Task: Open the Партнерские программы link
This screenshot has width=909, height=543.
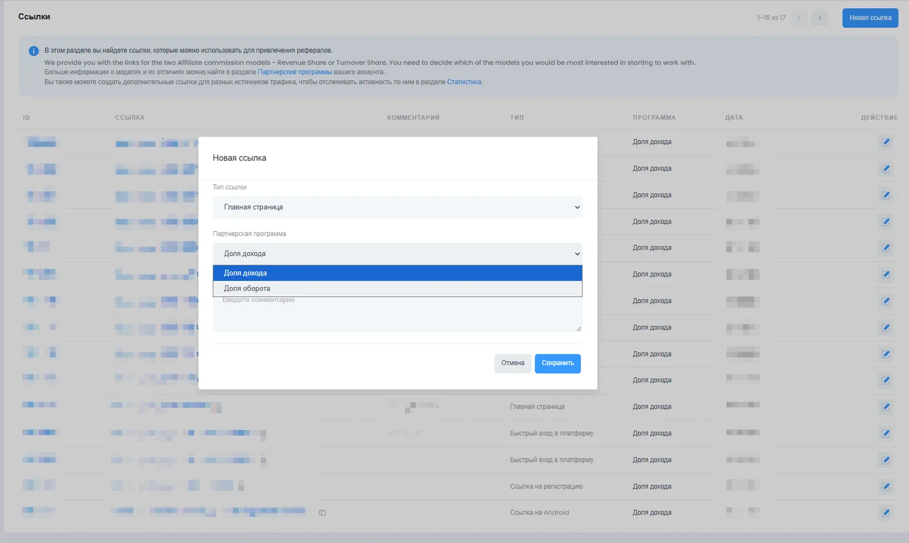Action: pos(295,72)
